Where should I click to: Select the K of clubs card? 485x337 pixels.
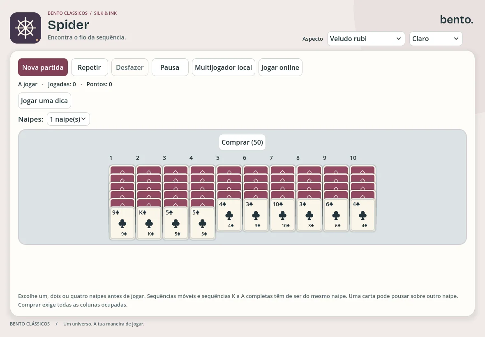click(149, 223)
